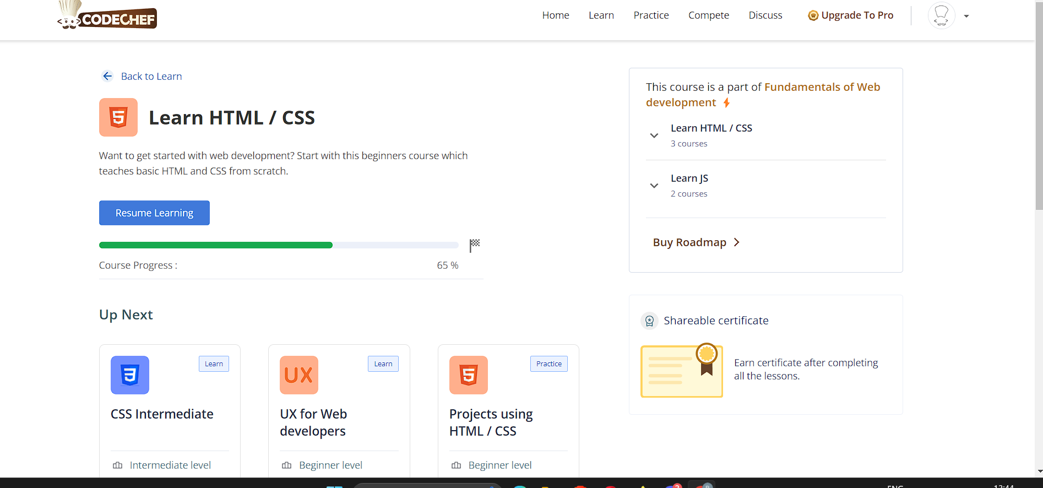Open the Compete navigation item
The width and height of the screenshot is (1043, 488).
(x=709, y=15)
